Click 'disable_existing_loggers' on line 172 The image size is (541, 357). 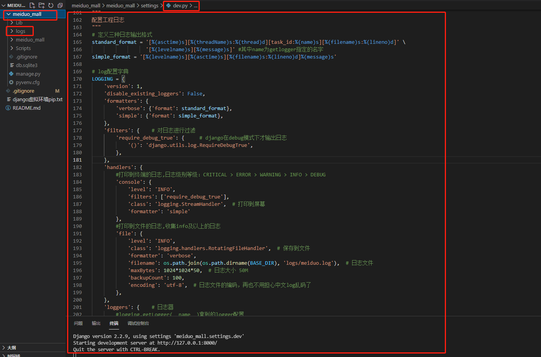pyautogui.click(x=143, y=93)
